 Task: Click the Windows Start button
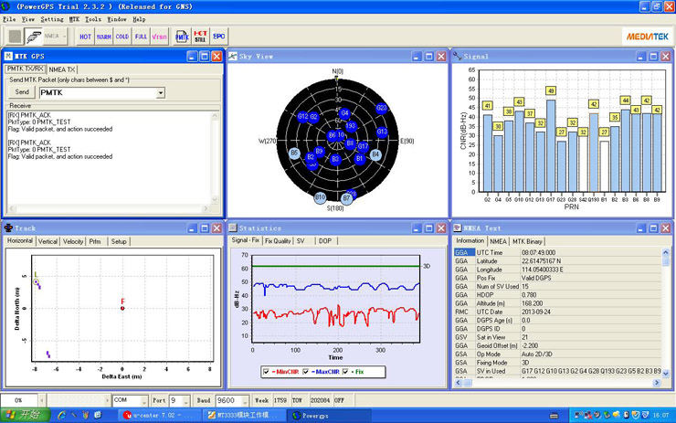pos(25,415)
